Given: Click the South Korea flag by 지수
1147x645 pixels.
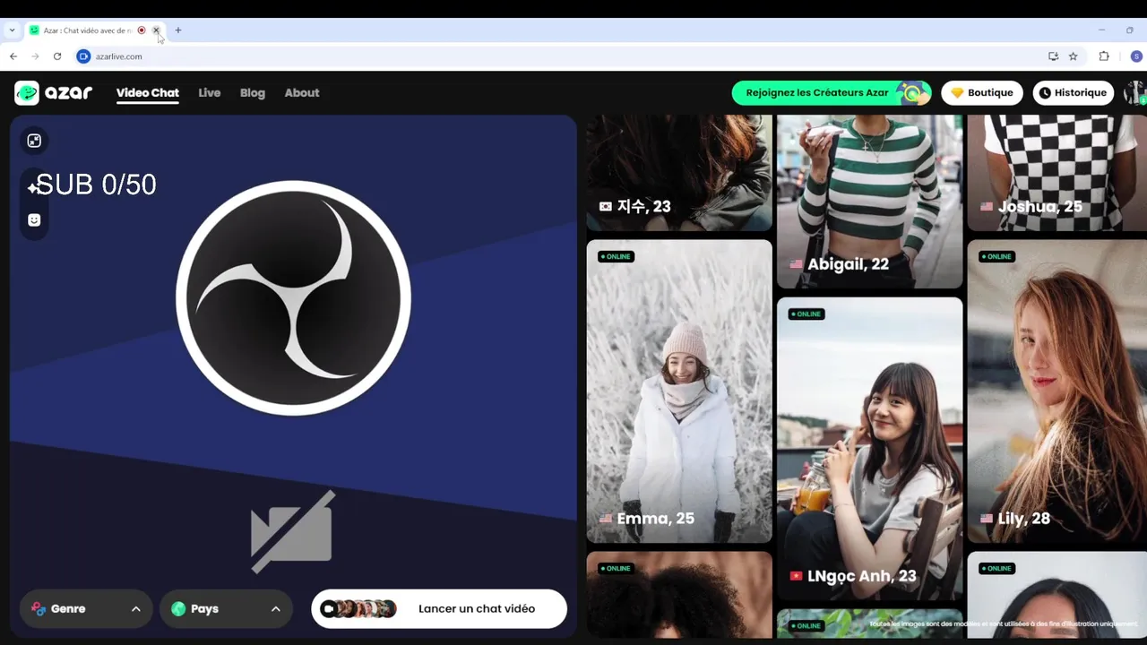Looking at the screenshot, I should (x=606, y=206).
